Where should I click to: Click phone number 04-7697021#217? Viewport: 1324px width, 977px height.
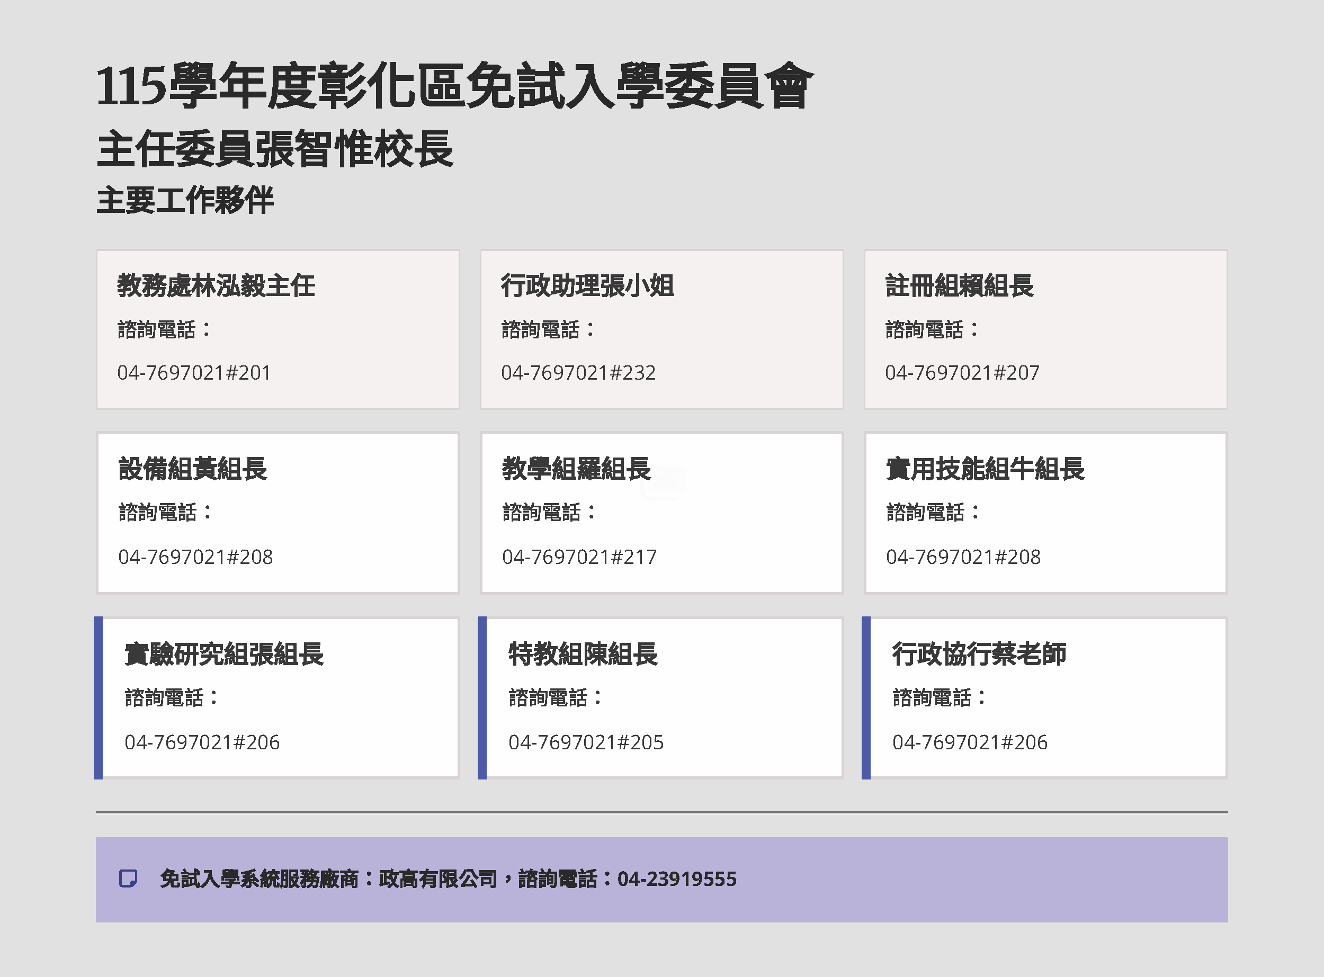tap(578, 557)
